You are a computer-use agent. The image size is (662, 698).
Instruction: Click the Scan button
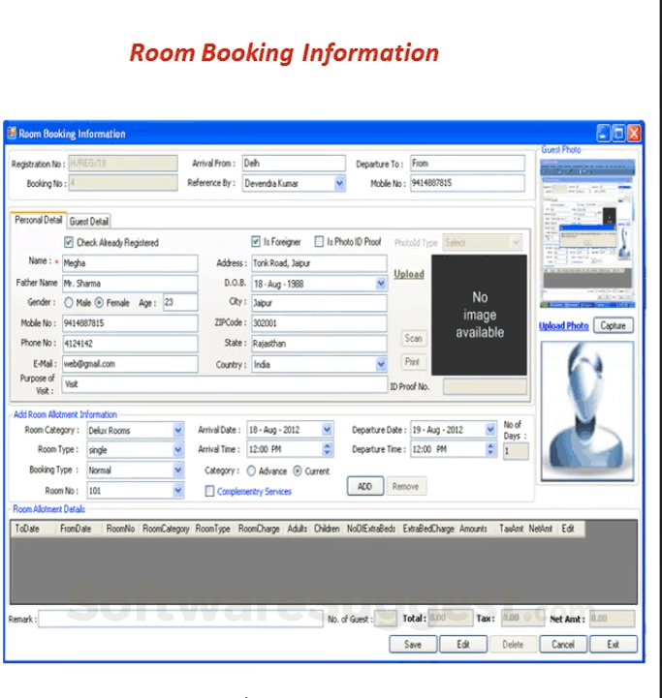[x=413, y=338]
